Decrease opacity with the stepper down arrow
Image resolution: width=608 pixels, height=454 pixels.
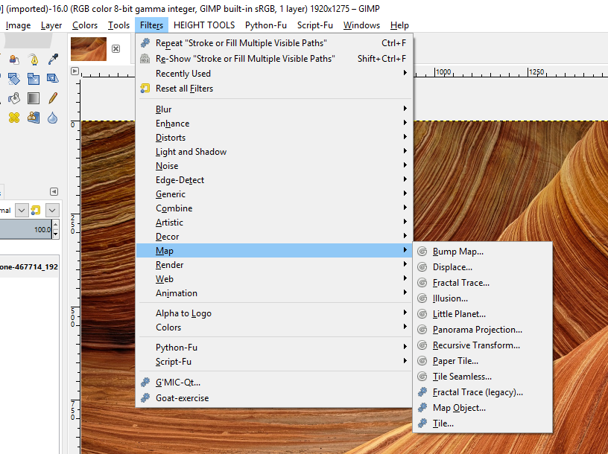55,234
